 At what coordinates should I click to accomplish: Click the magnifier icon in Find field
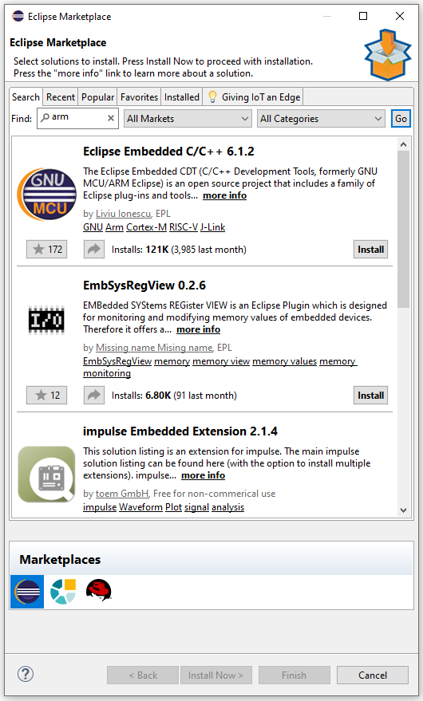point(45,117)
